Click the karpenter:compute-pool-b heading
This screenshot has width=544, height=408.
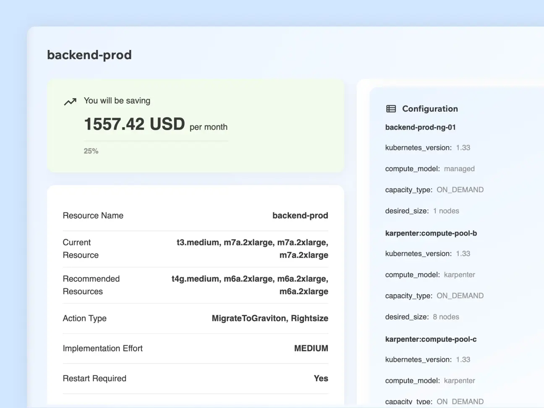[x=431, y=233]
